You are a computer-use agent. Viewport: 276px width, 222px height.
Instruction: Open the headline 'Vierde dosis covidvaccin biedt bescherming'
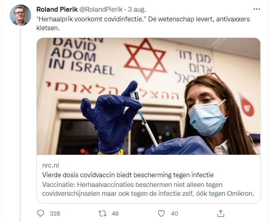point(128,175)
